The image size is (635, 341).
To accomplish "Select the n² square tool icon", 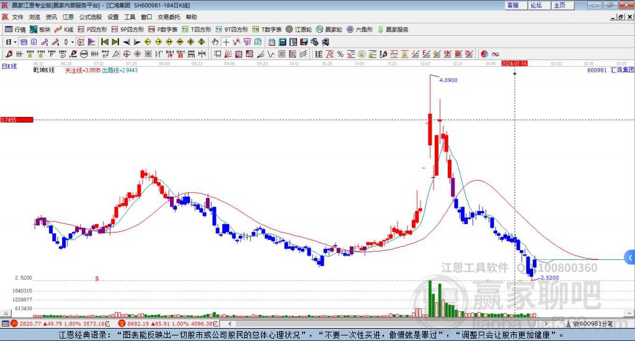I will (105, 54).
